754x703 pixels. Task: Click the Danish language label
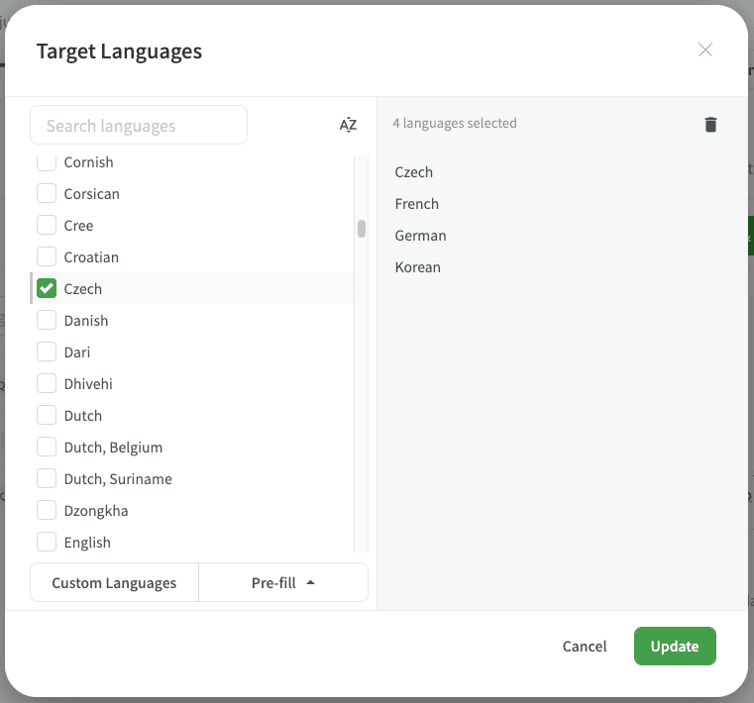coord(86,321)
